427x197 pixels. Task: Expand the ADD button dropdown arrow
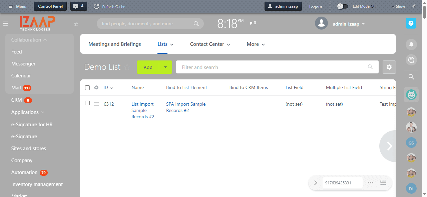[165, 67]
